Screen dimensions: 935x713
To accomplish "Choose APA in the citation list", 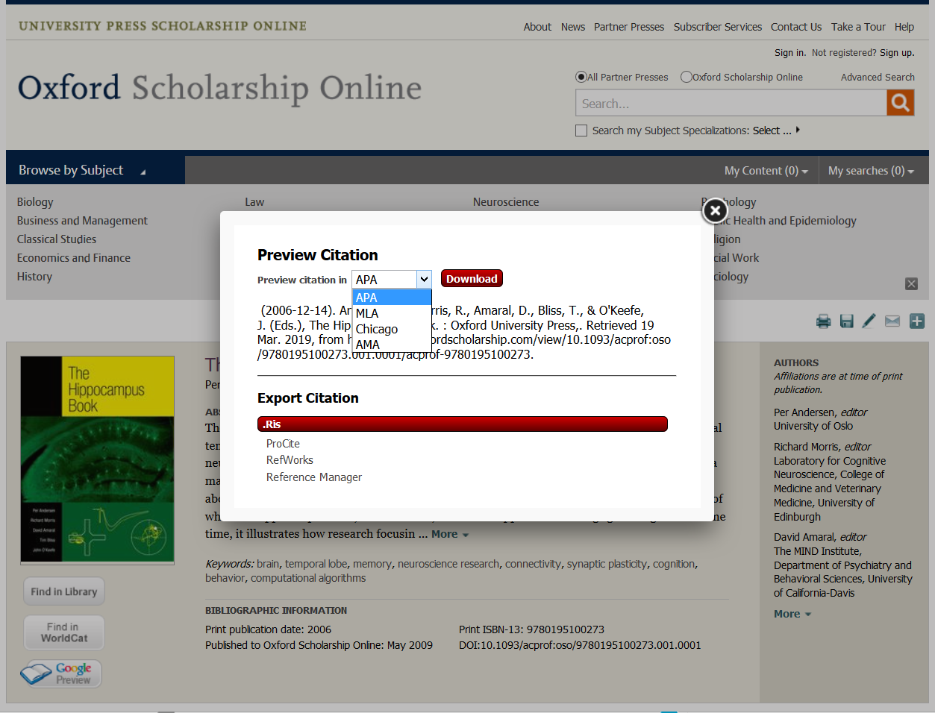I will tap(392, 298).
